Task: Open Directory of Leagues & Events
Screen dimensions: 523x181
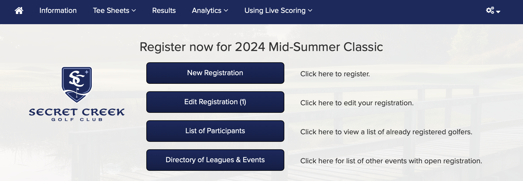Action: click(x=215, y=160)
